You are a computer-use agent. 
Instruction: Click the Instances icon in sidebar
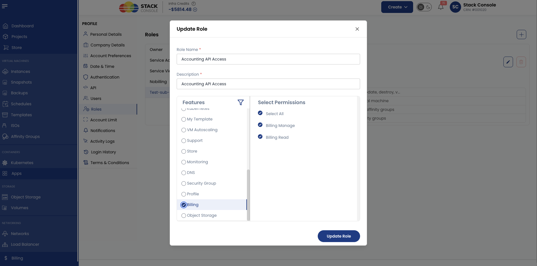(5, 71)
